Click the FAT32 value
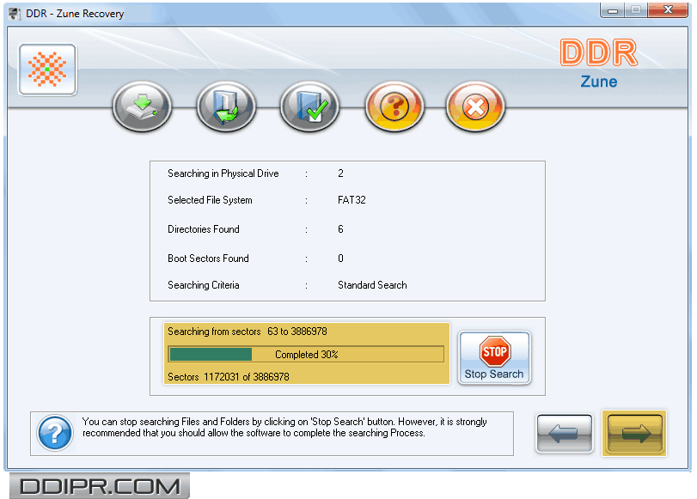The width and height of the screenshot is (697, 499). pos(352,200)
